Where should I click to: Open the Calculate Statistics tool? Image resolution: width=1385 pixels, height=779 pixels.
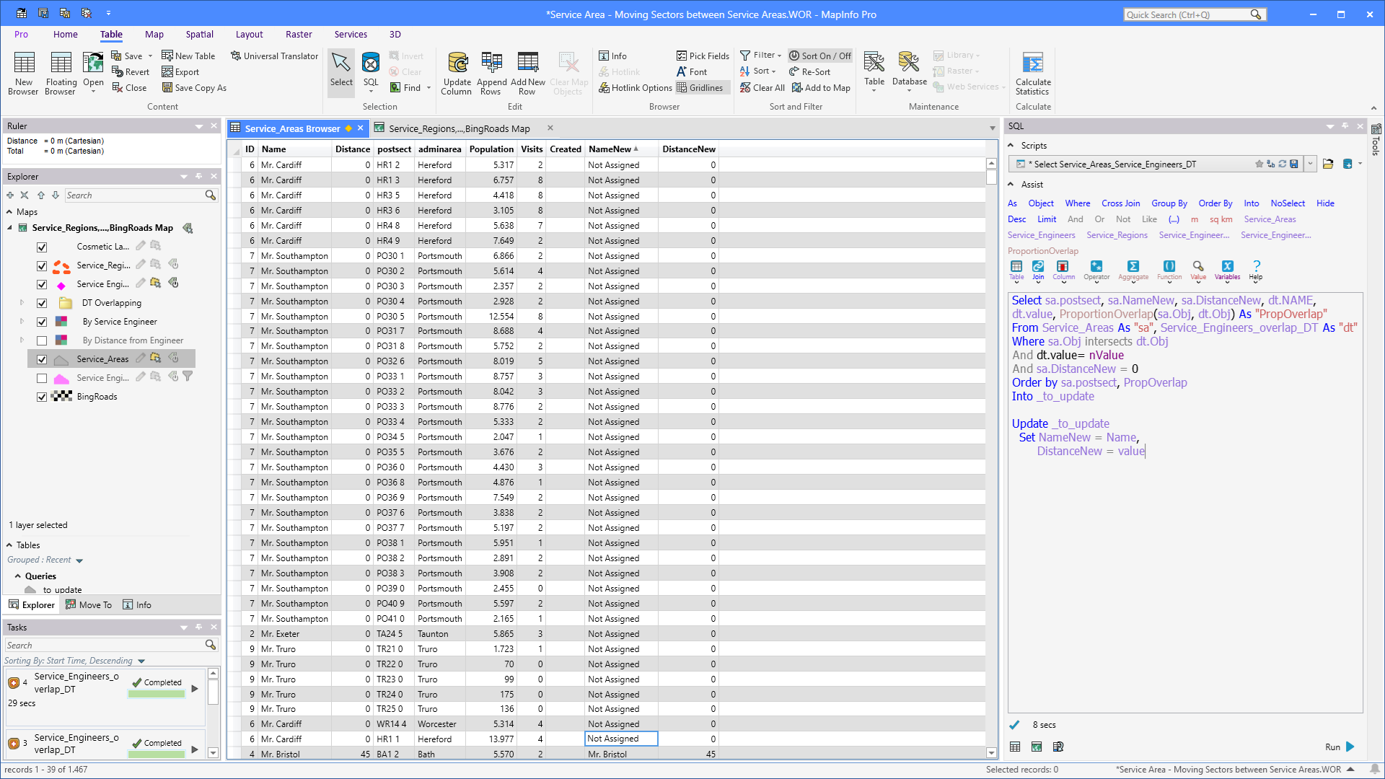point(1033,73)
